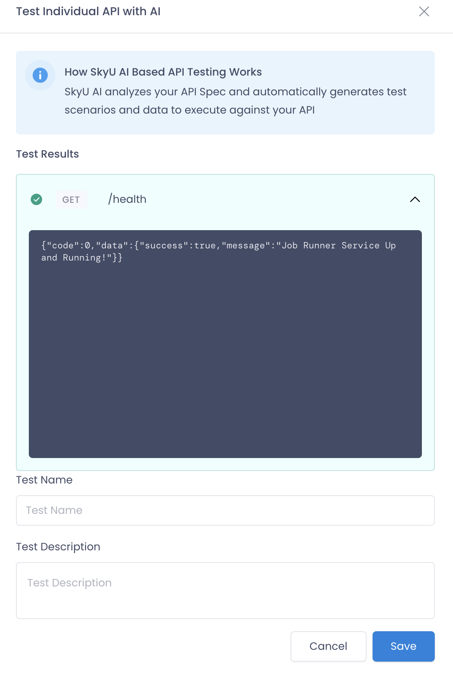The height and width of the screenshot is (673, 453).
Task: Save the test with Save button
Action: point(404,646)
